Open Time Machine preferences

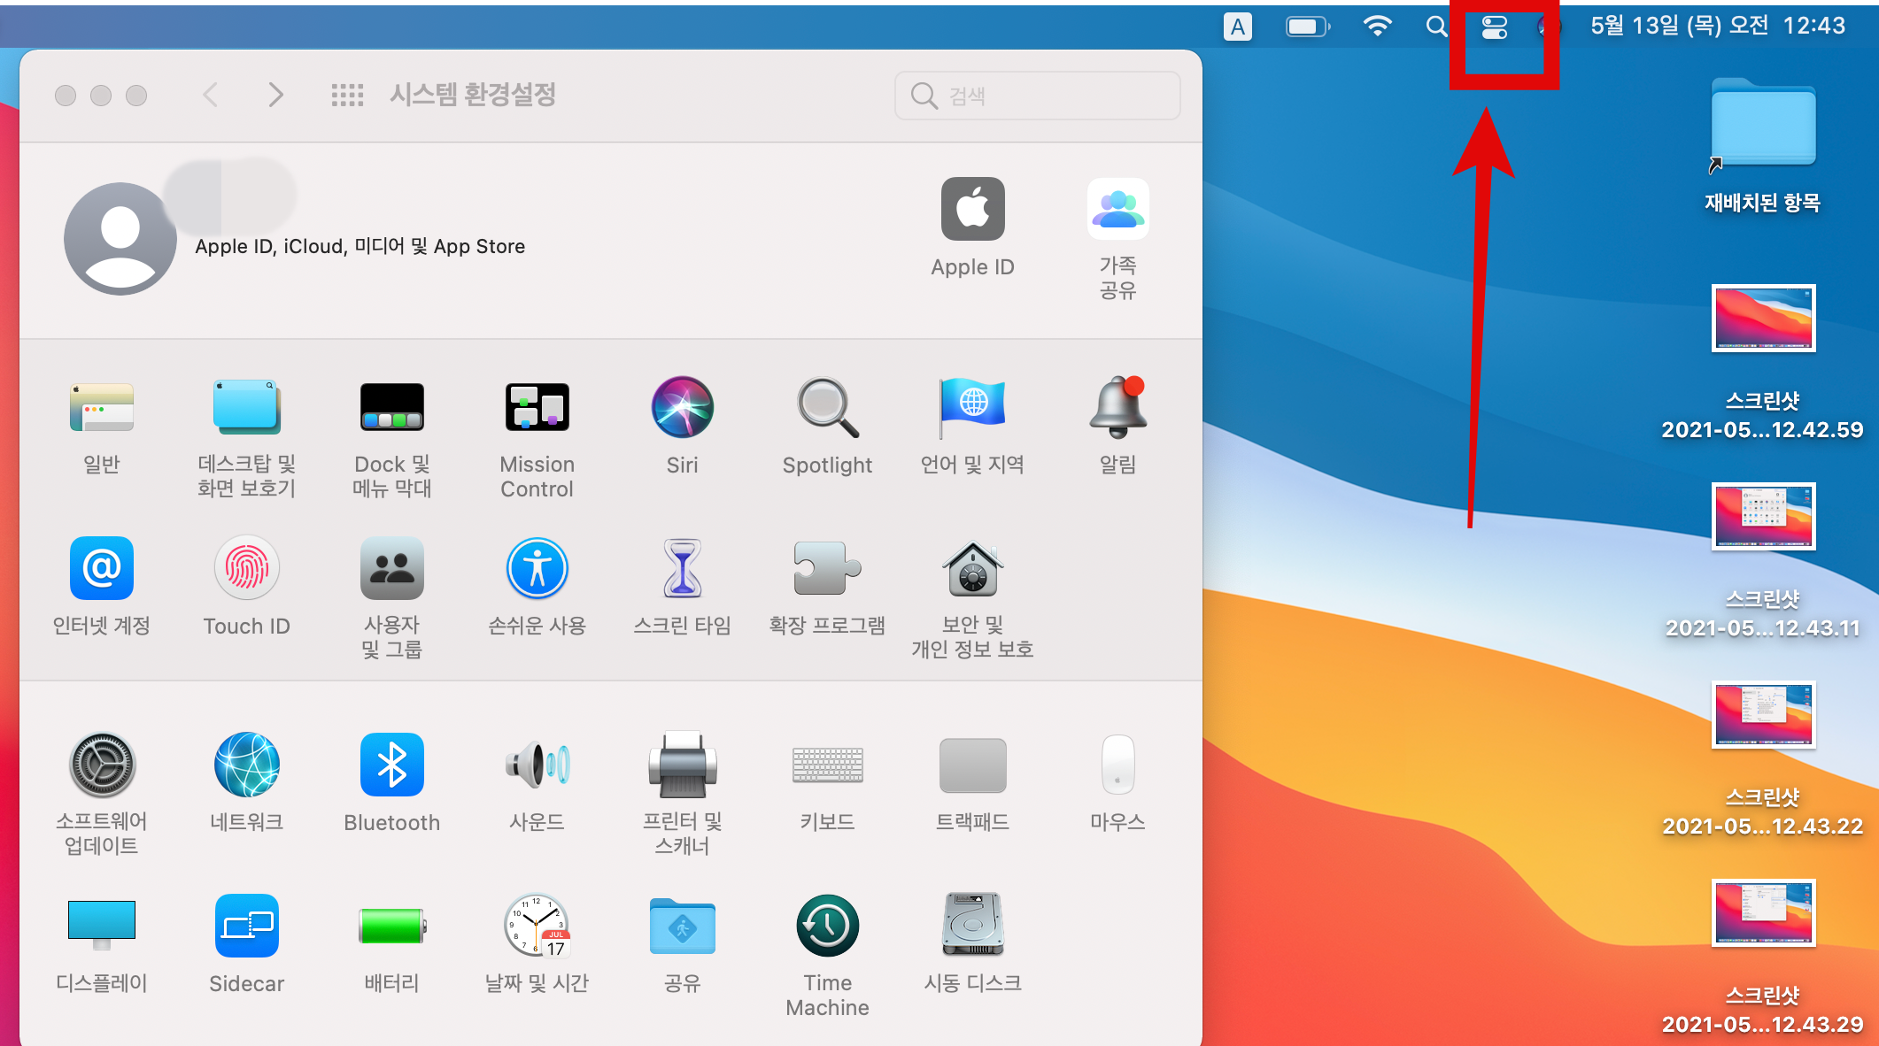tap(827, 927)
